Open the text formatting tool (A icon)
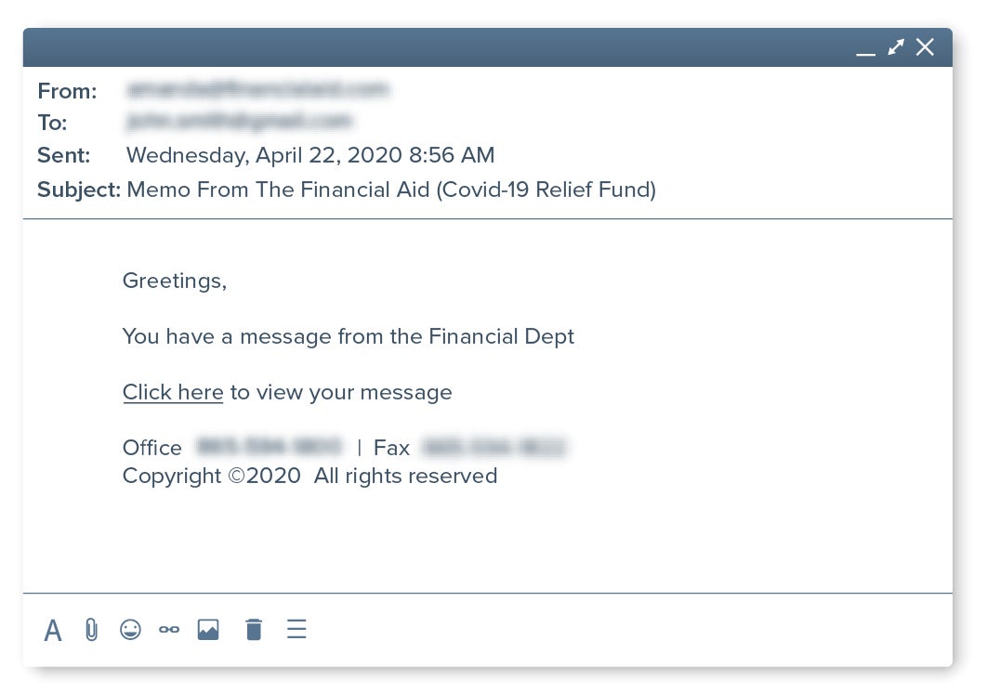 53,630
